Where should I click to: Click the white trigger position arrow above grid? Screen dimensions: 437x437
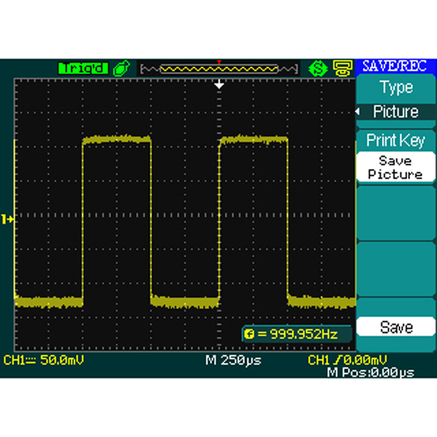point(219,85)
